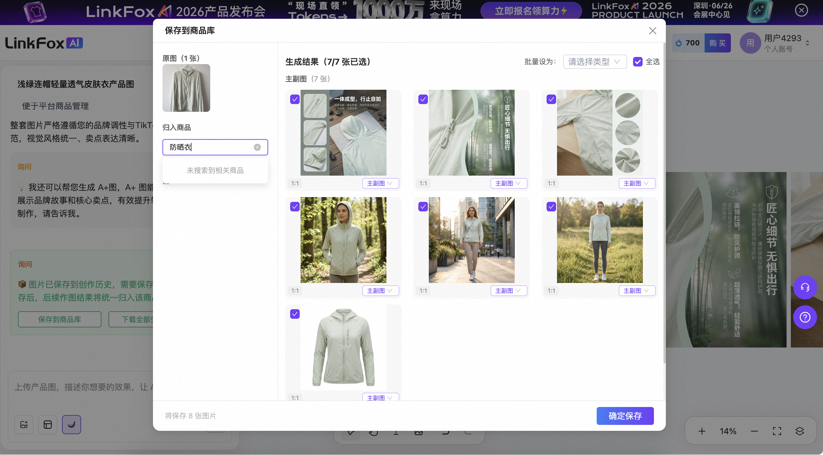Uncheck the 全选 select-all checkbox
The height and width of the screenshot is (455, 823).
638,62
